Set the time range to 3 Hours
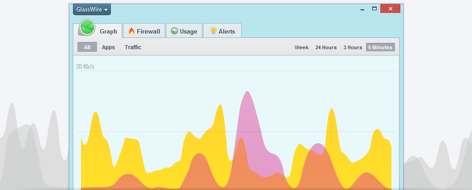Screen dimensions: 472x190 [x=353, y=47]
